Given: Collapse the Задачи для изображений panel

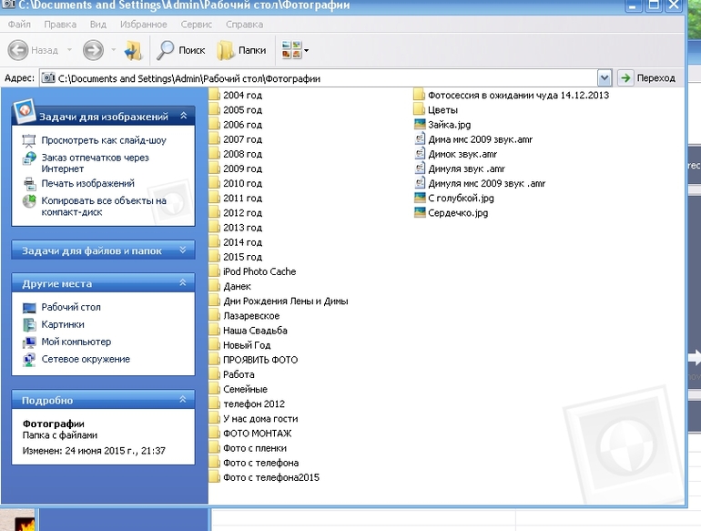Looking at the screenshot, I should click(x=184, y=116).
